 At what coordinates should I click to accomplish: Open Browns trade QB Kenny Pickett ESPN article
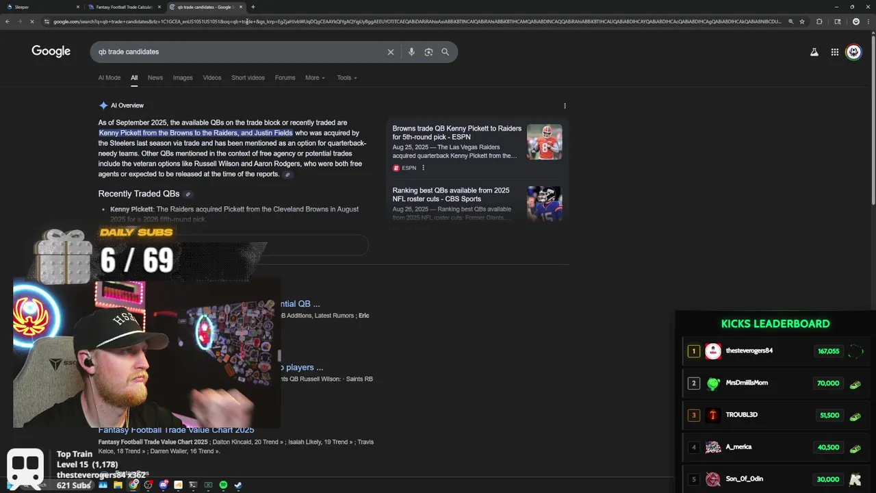tap(456, 133)
